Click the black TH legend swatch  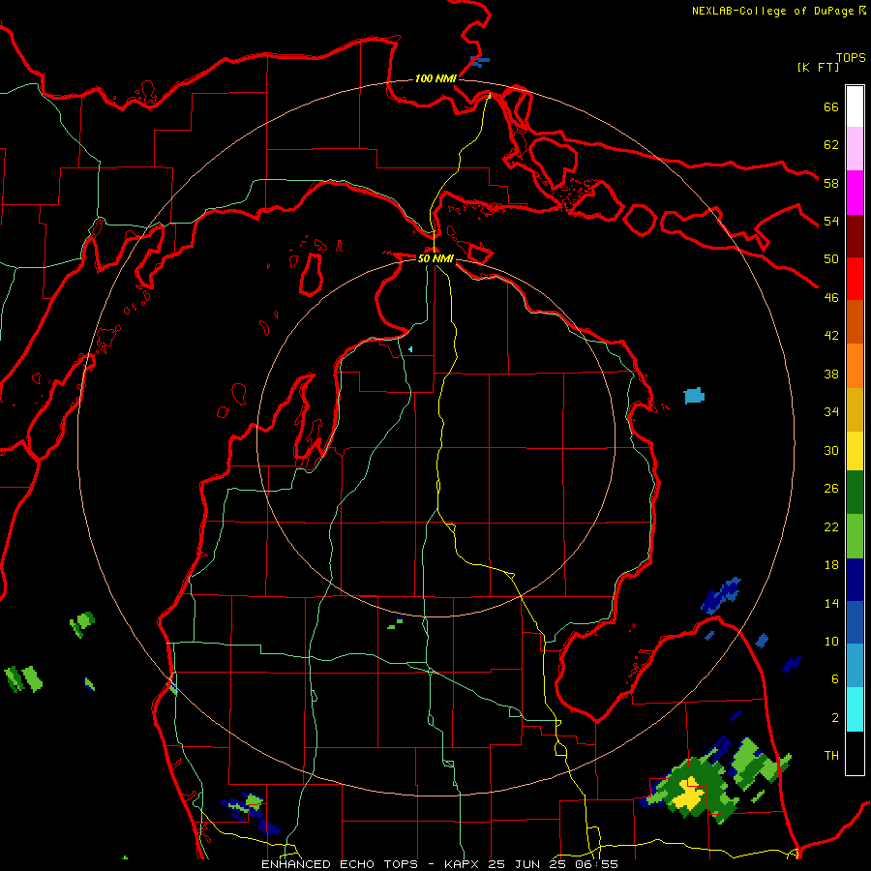tap(855, 753)
